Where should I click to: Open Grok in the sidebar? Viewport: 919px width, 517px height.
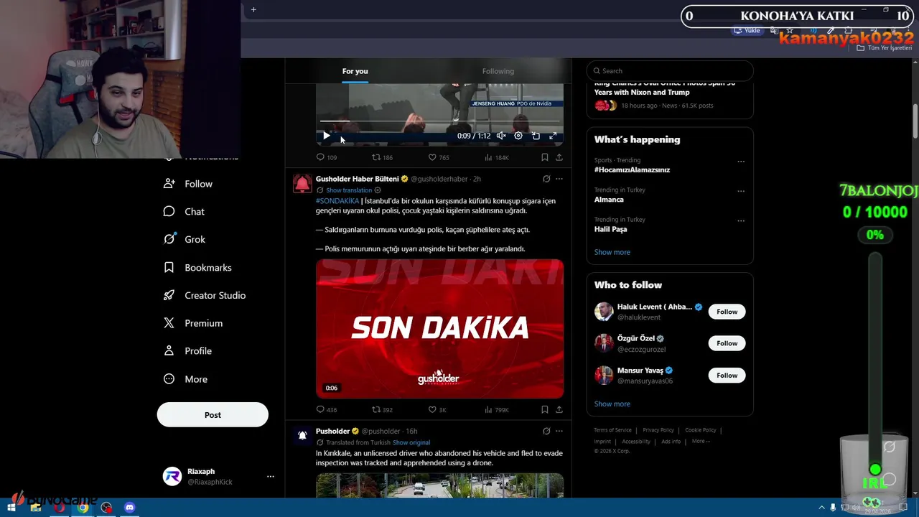(x=185, y=240)
